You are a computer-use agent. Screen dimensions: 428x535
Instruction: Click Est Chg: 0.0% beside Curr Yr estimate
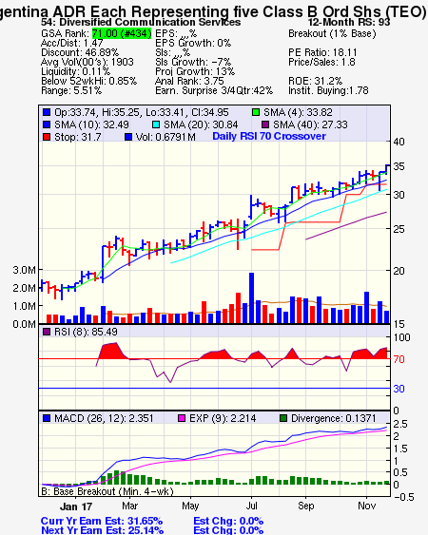(228, 521)
